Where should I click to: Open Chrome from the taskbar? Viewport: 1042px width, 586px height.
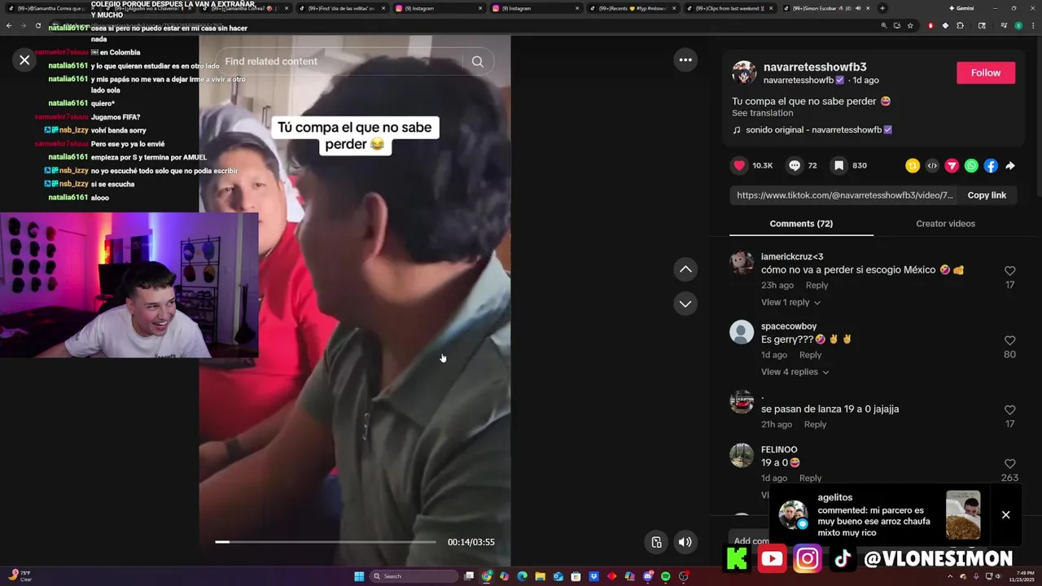[487, 576]
